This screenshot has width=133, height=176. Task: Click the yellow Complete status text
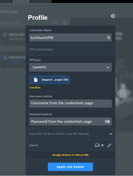(35, 87)
